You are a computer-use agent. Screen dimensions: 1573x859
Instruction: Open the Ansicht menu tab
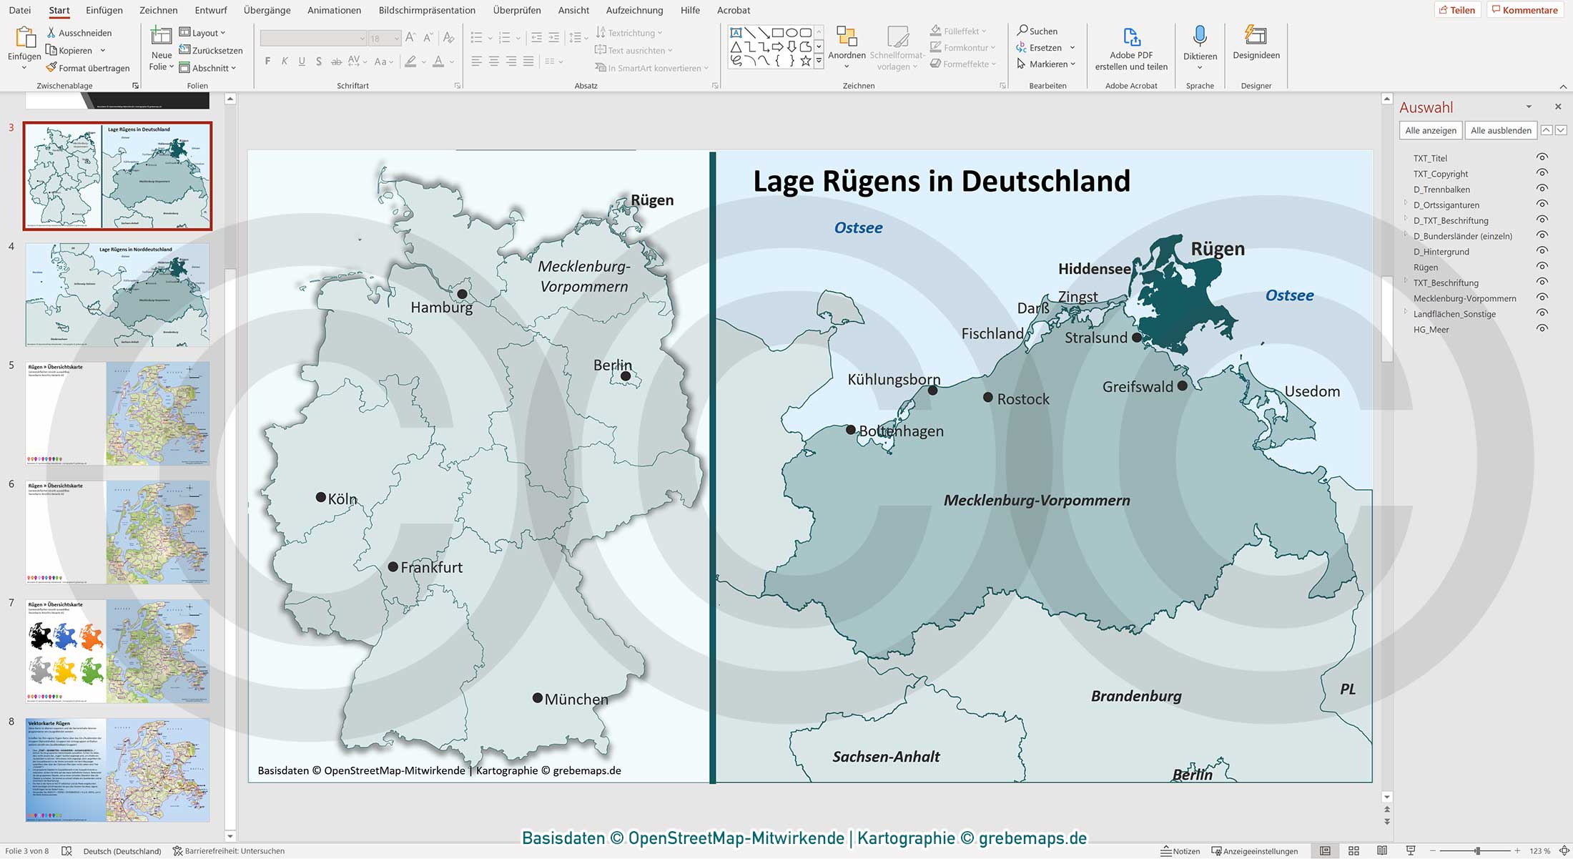[573, 10]
